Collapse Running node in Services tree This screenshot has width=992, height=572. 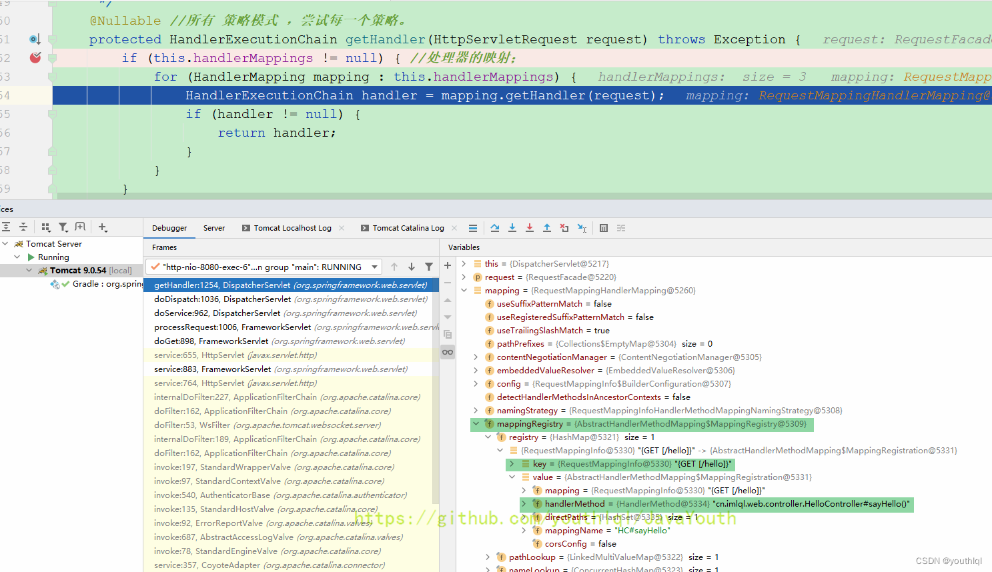[17, 257]
